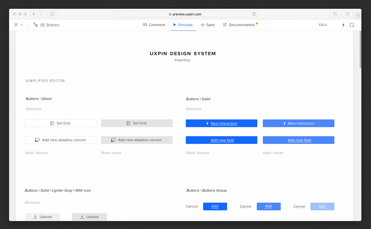Open the SE: Buttons page link
371x229 pixels.
tap(50, 25)
